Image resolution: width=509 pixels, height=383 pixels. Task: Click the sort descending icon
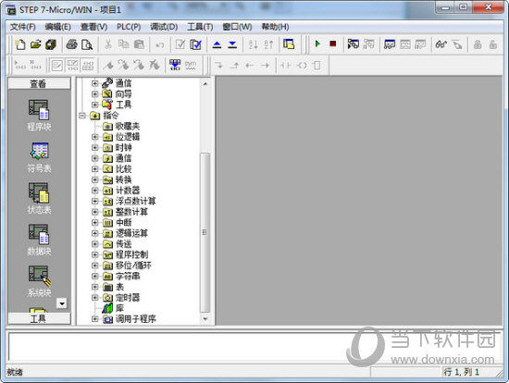[x=268, y=44]
